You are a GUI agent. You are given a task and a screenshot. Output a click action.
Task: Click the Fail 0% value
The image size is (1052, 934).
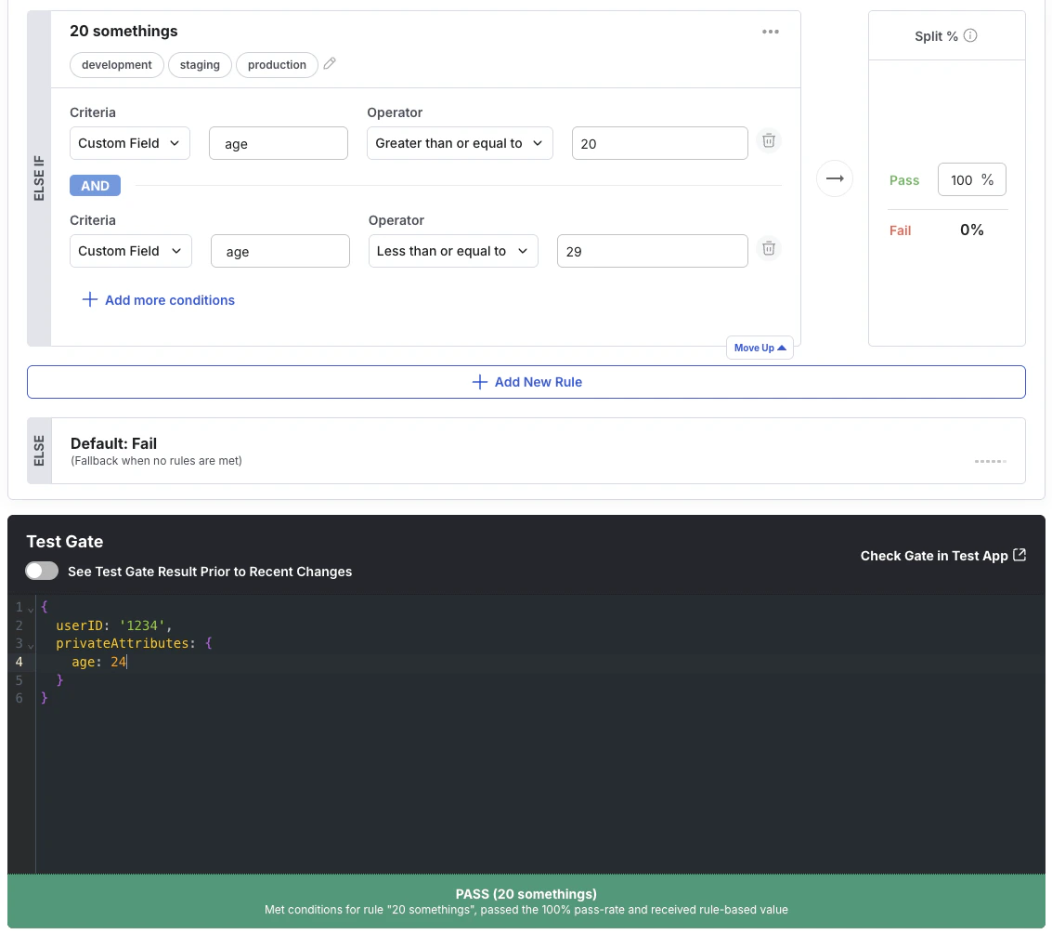971,230
